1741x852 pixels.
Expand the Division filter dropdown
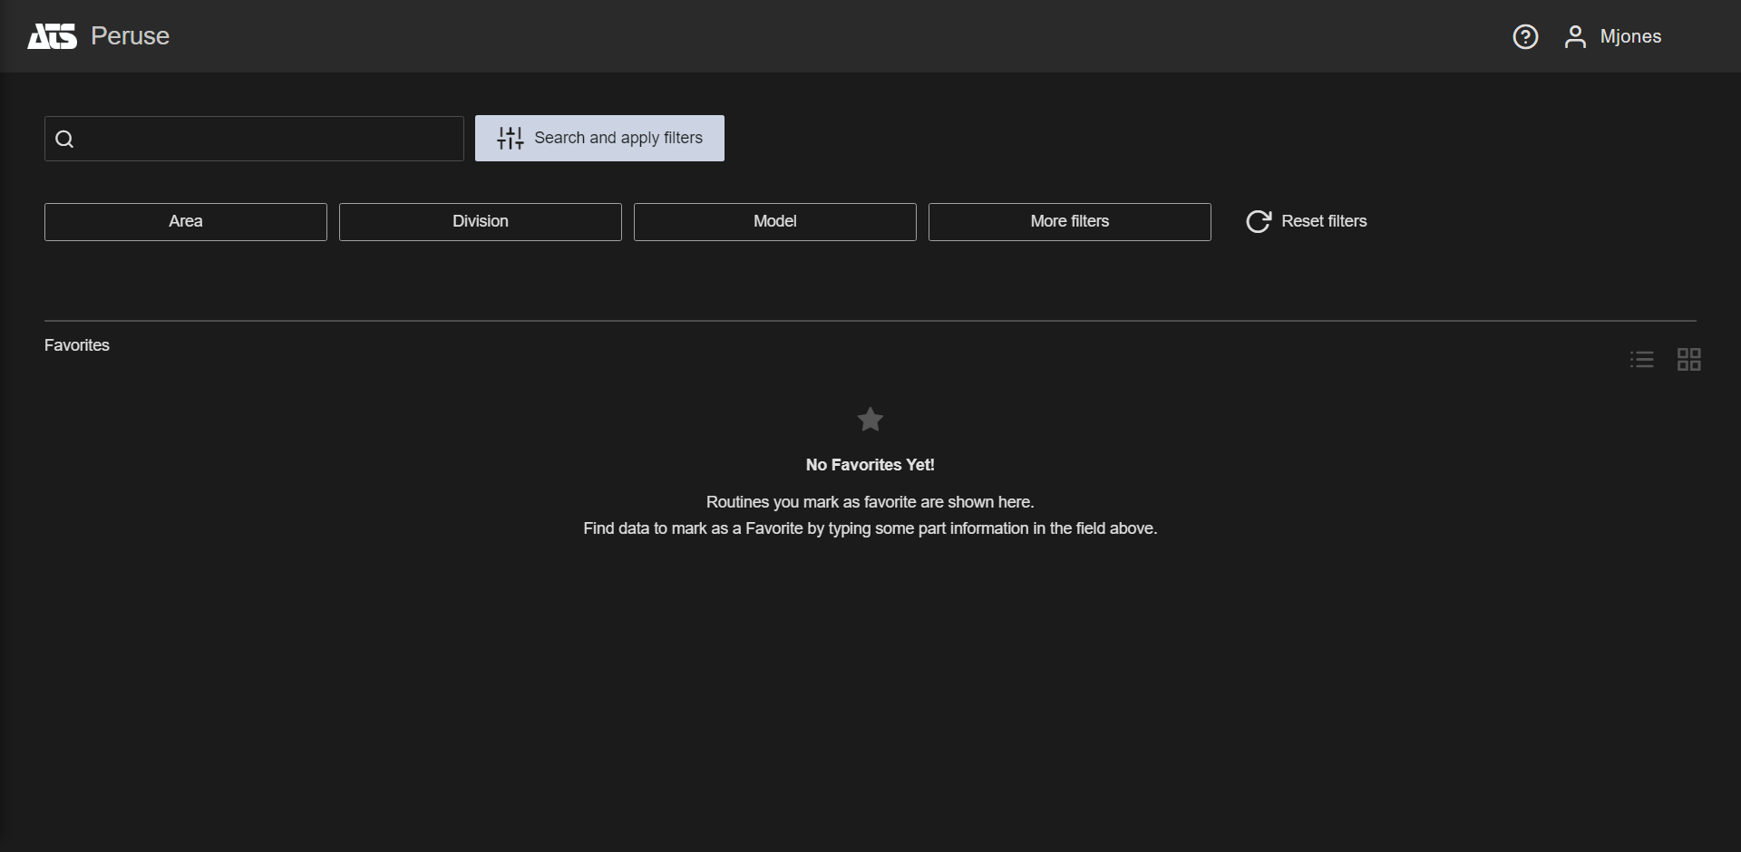tap(480, 222)
